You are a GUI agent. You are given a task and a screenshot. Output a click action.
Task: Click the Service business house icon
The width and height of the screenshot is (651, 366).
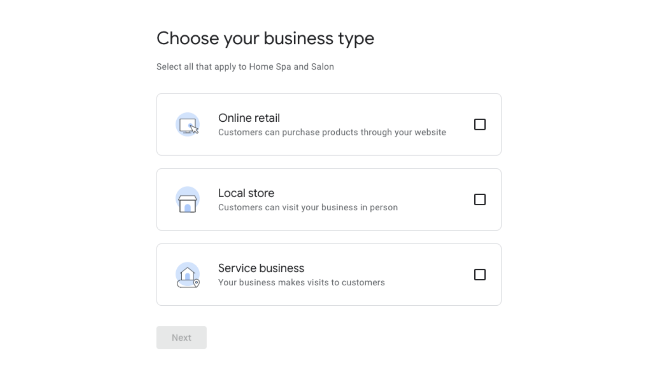(187, 274)
